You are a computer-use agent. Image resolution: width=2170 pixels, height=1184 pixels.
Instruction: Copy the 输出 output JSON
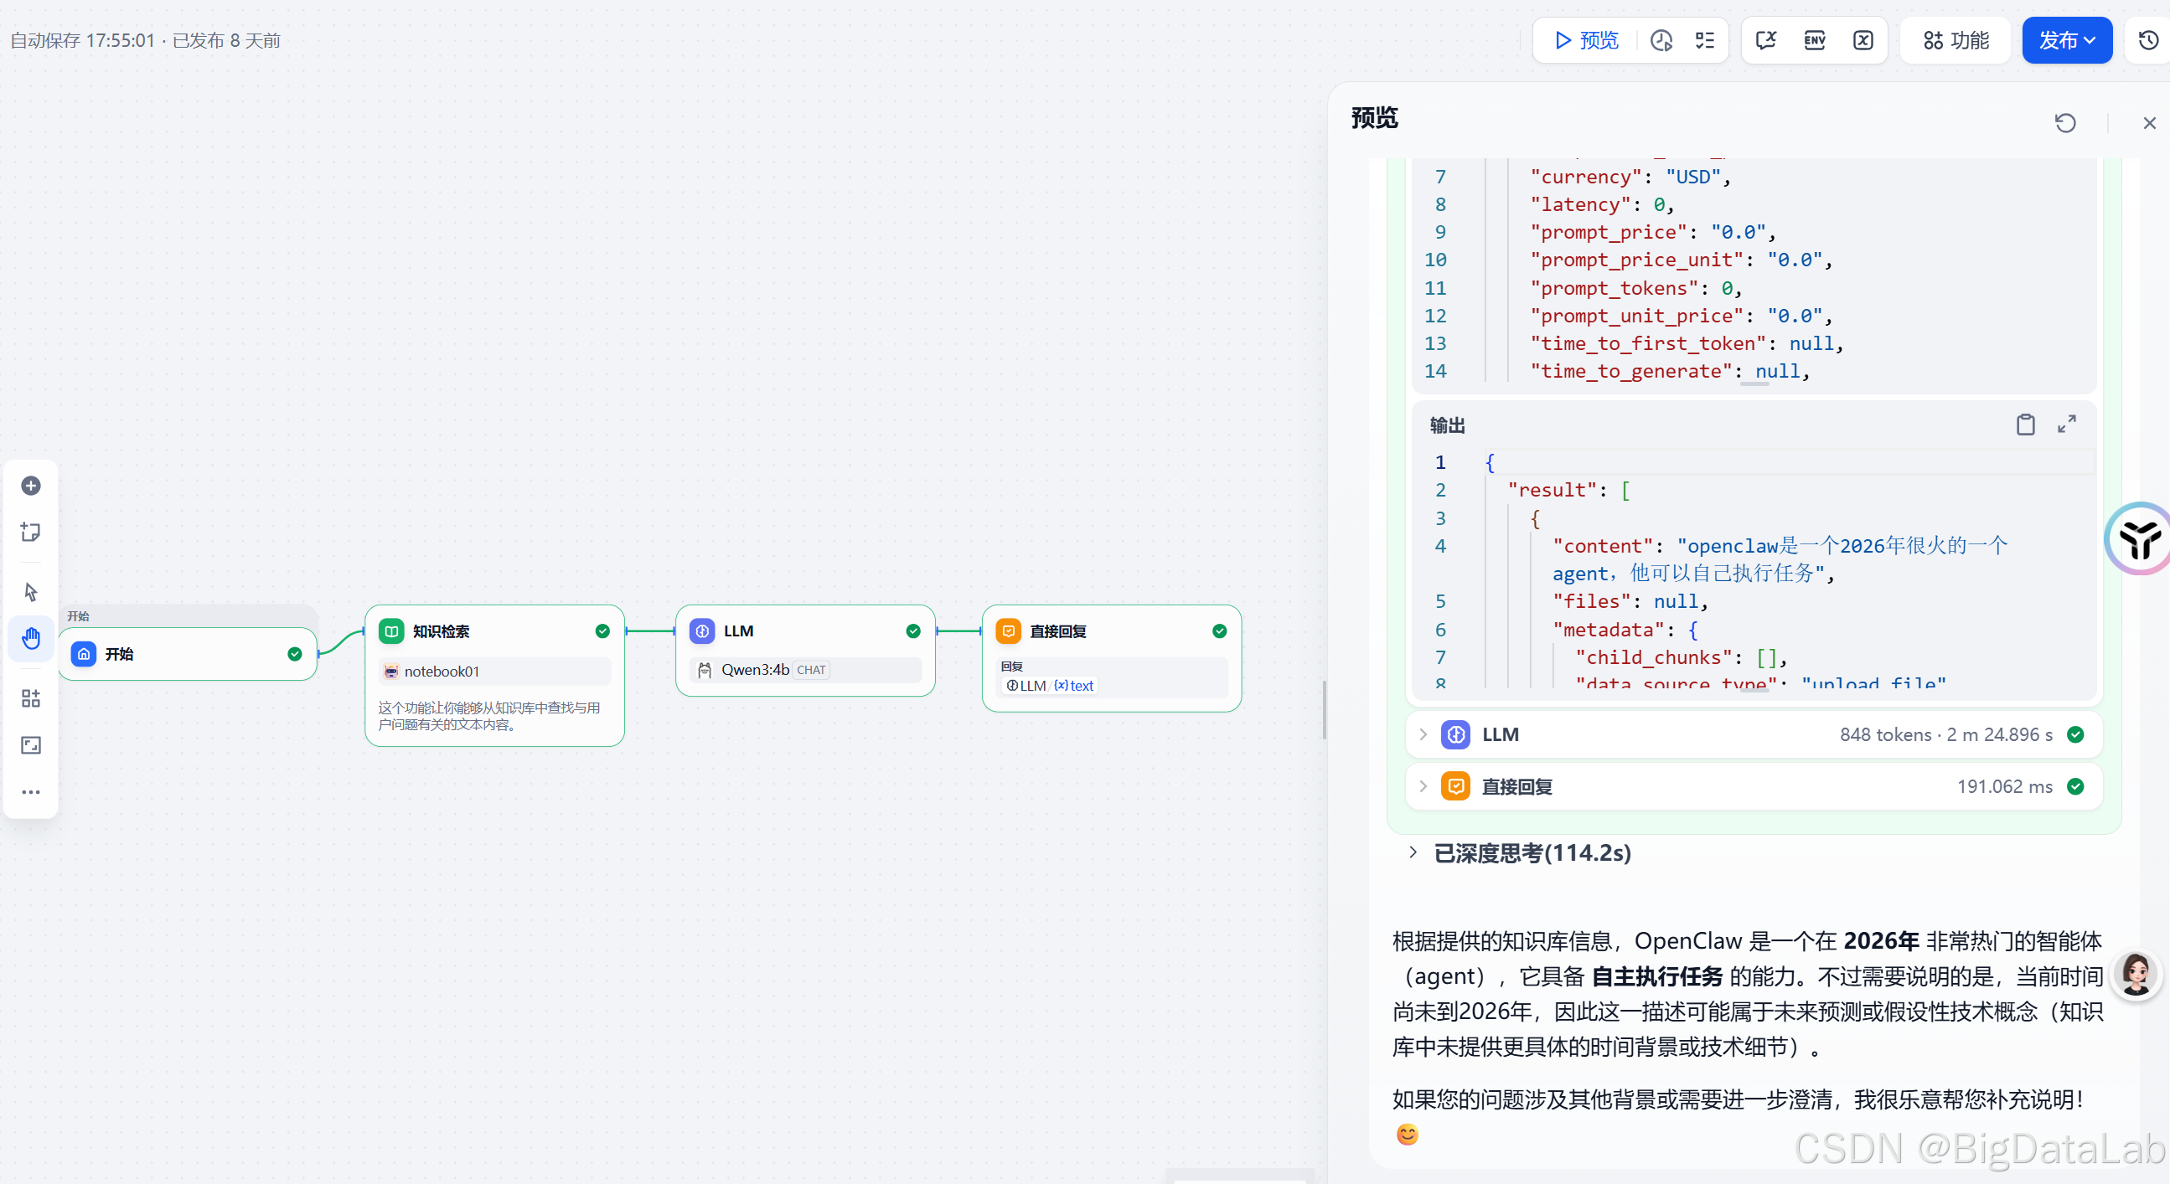[x=2025, y=425]
